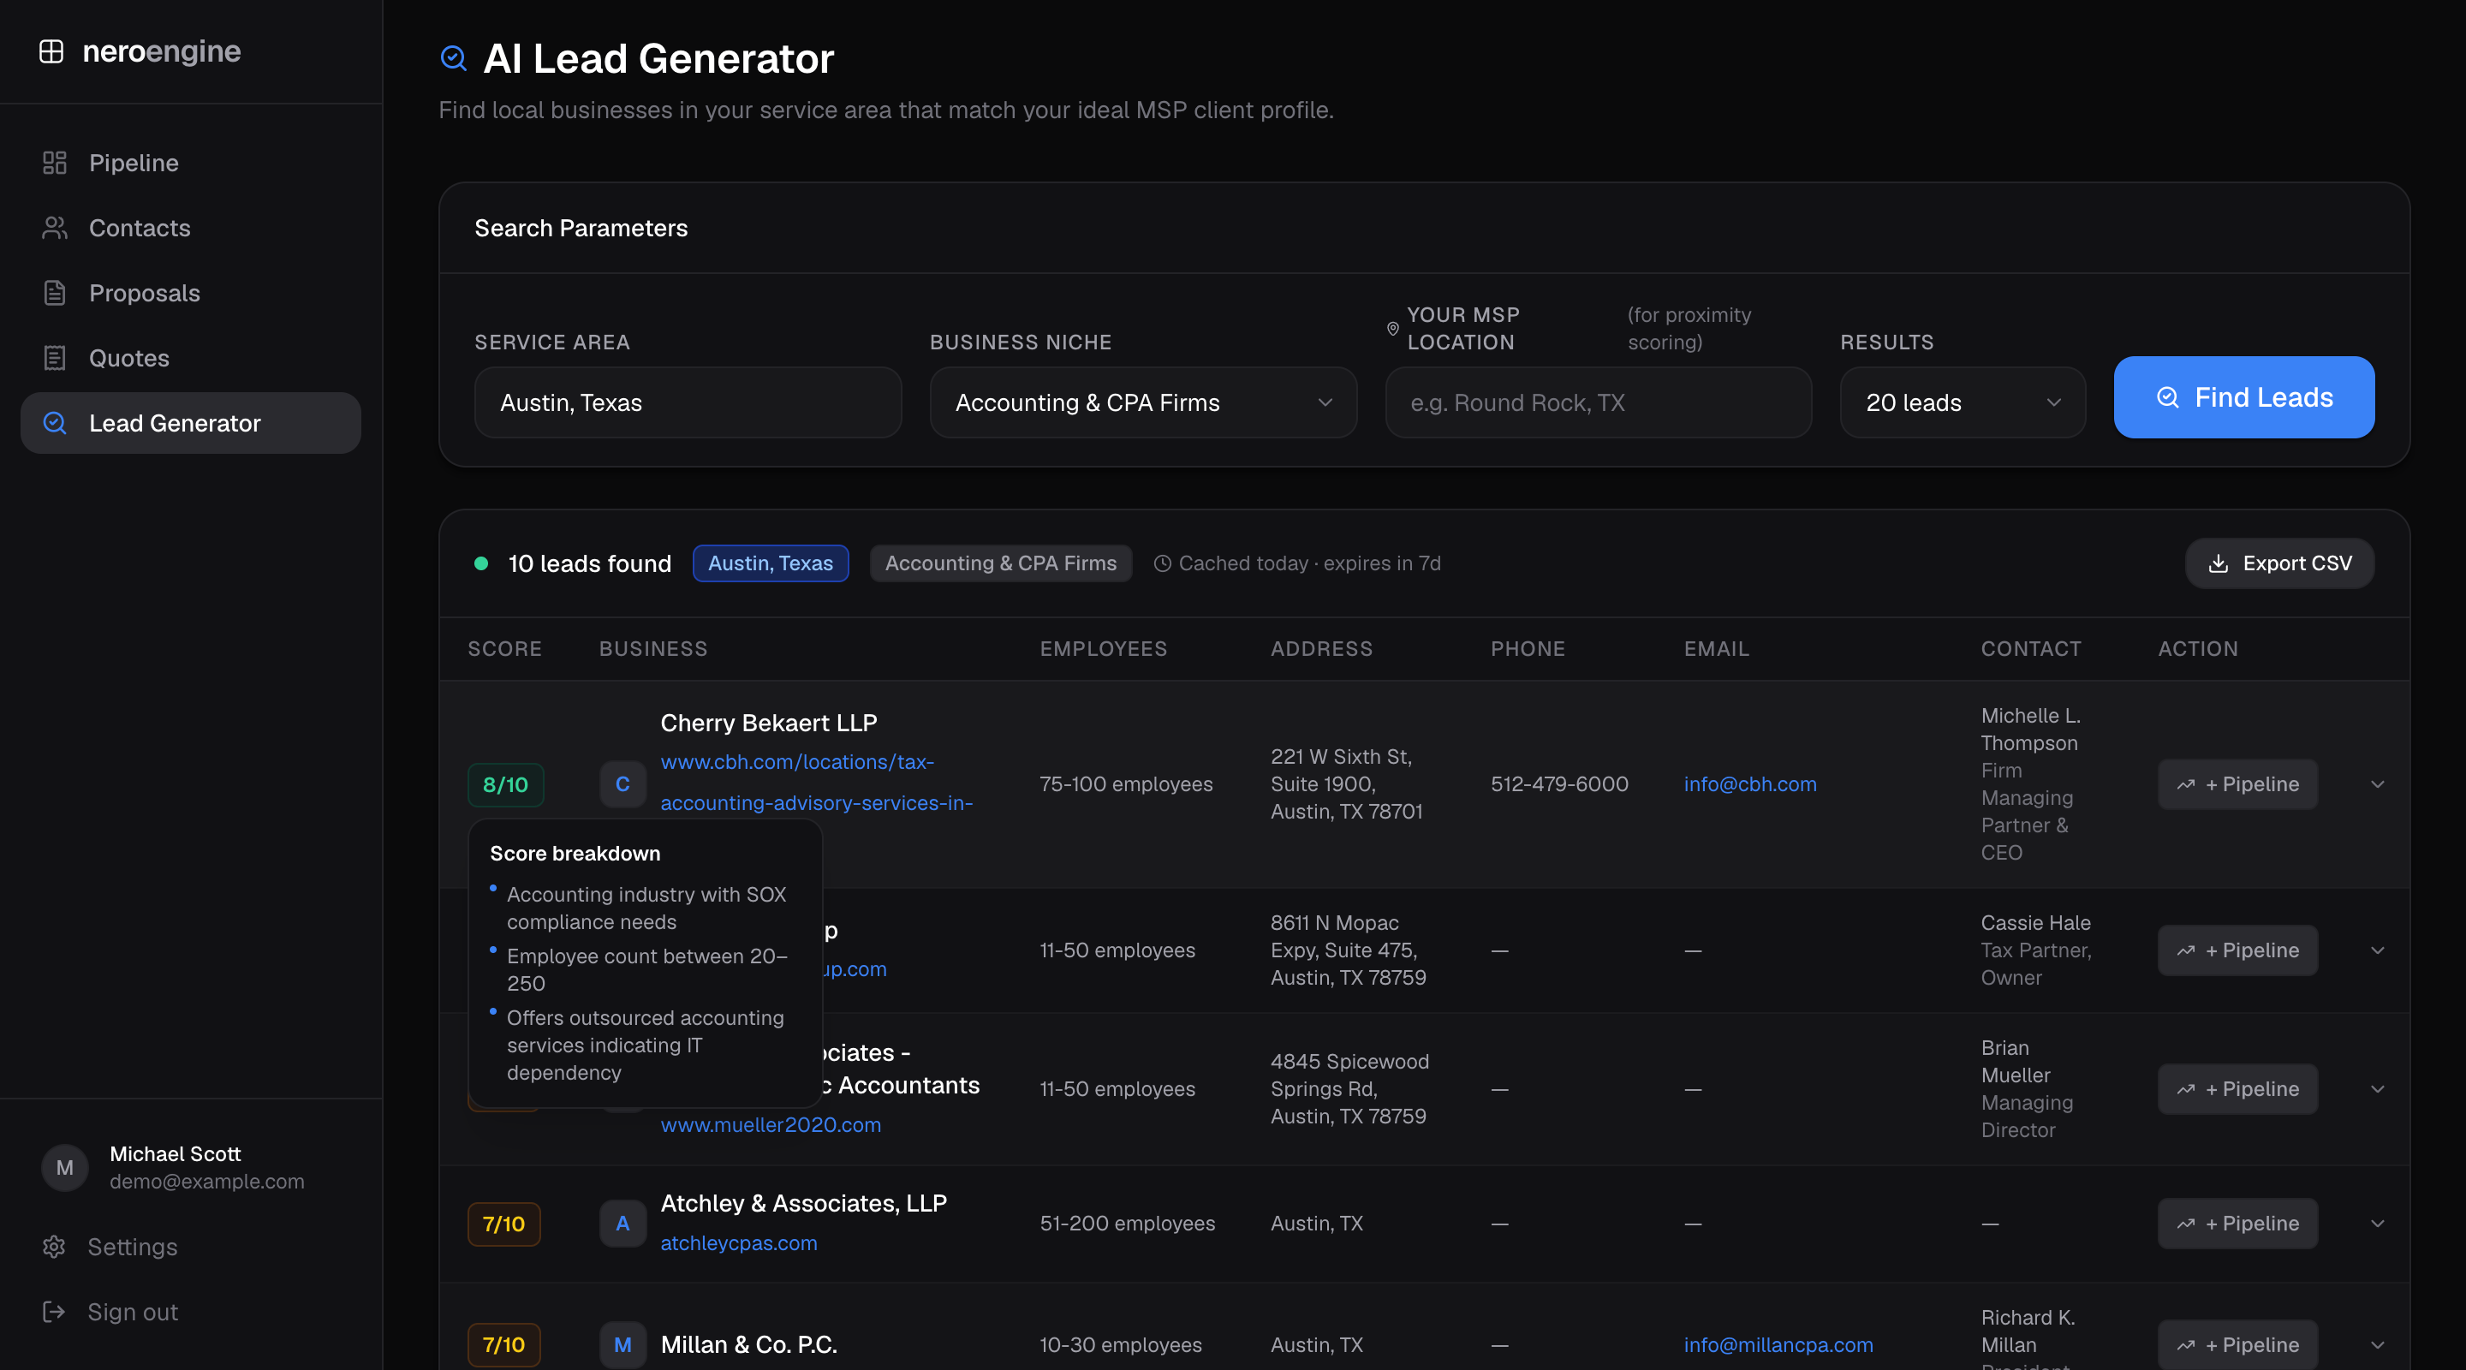
Task: Expand the Millan & Co. row
Action: (2377, 1344)
